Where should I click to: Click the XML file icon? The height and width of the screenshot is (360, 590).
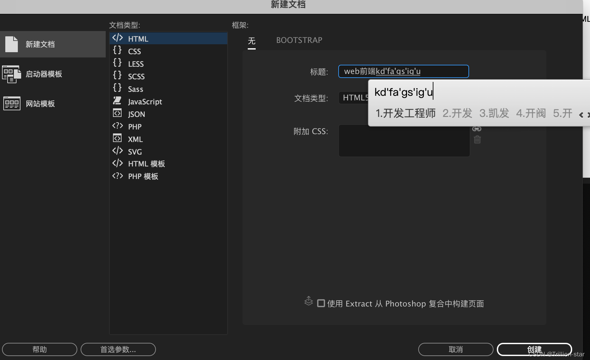coord(117,138)
